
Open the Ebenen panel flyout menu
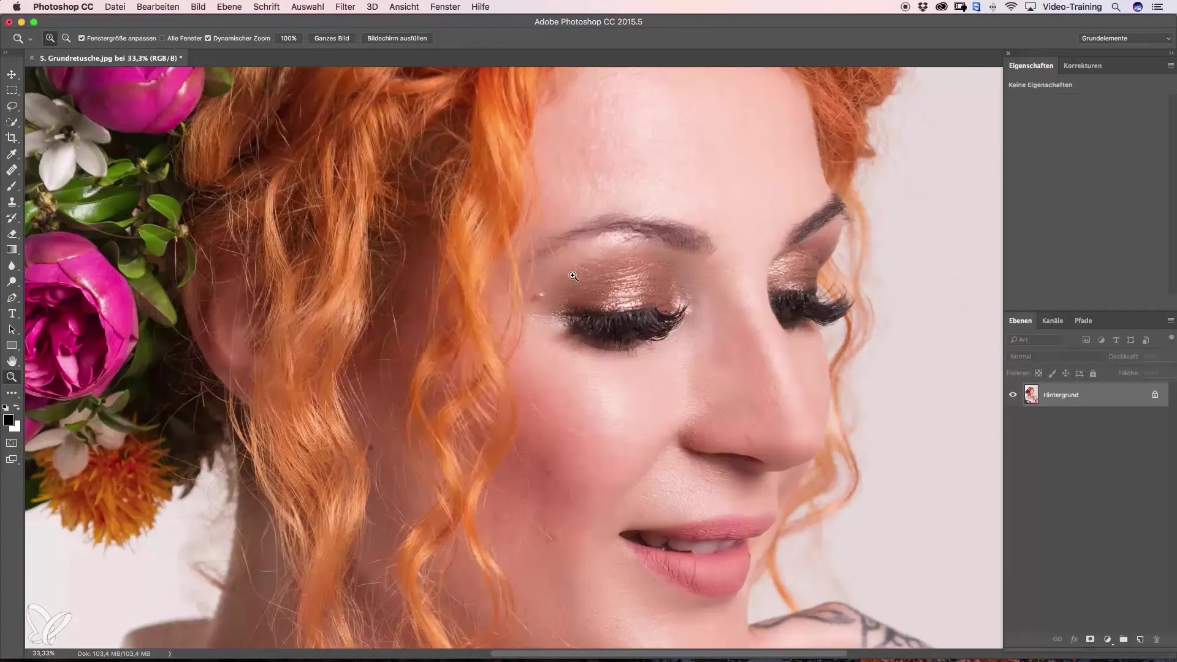[x=1170, y=321]
